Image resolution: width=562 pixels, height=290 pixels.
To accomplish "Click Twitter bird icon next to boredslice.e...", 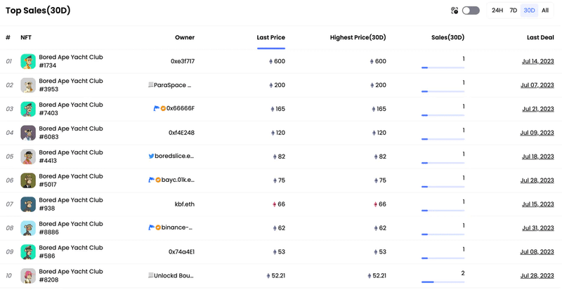I will 151,157.
